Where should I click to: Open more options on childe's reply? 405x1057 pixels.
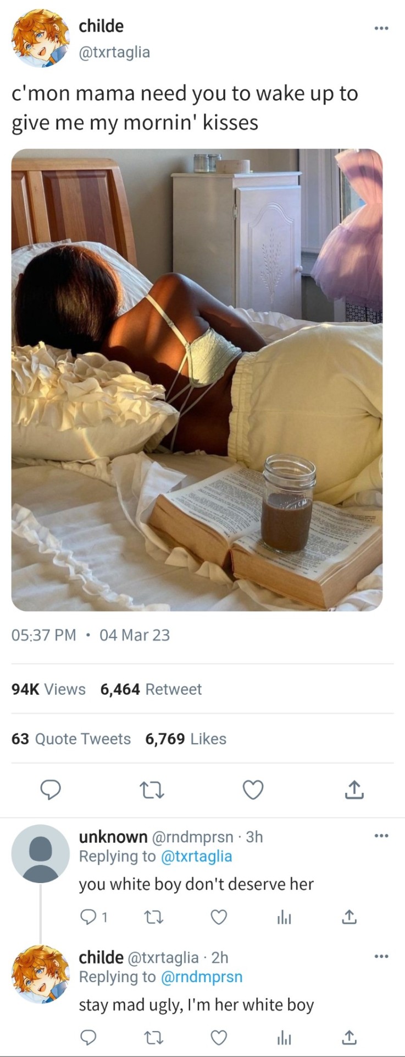[x=381, y=956]
